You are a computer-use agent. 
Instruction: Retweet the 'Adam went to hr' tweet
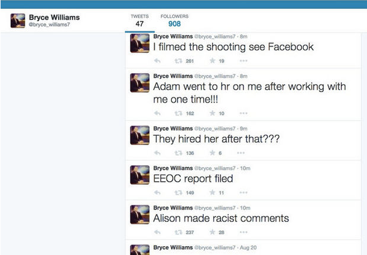[x=178, y=113]
